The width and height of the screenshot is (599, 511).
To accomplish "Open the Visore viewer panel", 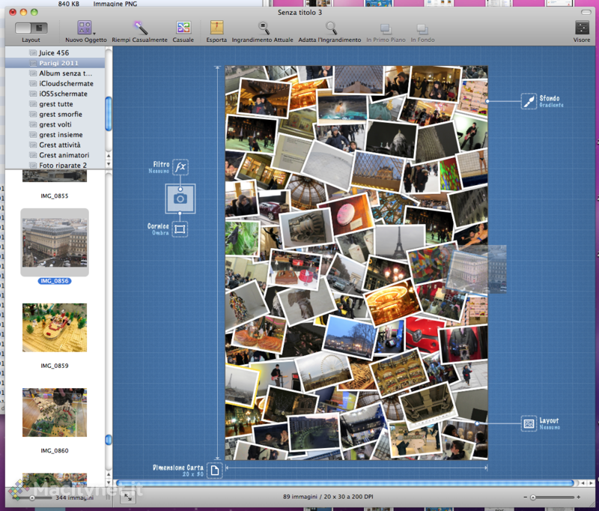I will pyautogui.click(x=581, y=28).
